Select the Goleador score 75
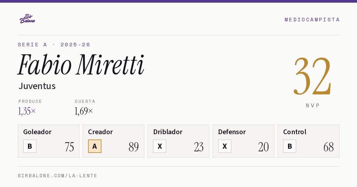Screen dimensions: 357x187 [69, 147]
